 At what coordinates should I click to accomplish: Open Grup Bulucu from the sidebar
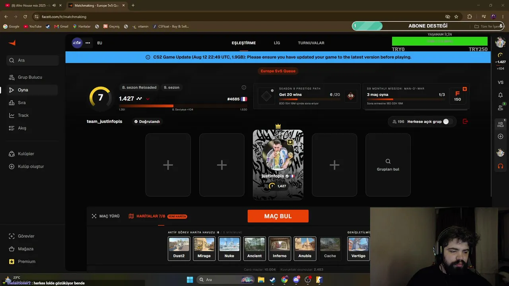click(33, 77)
